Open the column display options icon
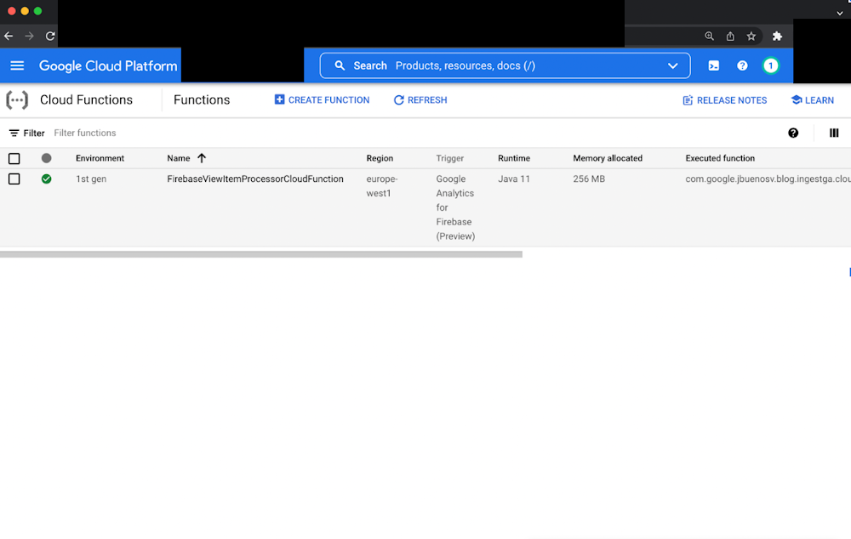This screenshot has height=539, width=851. point(834,133)
